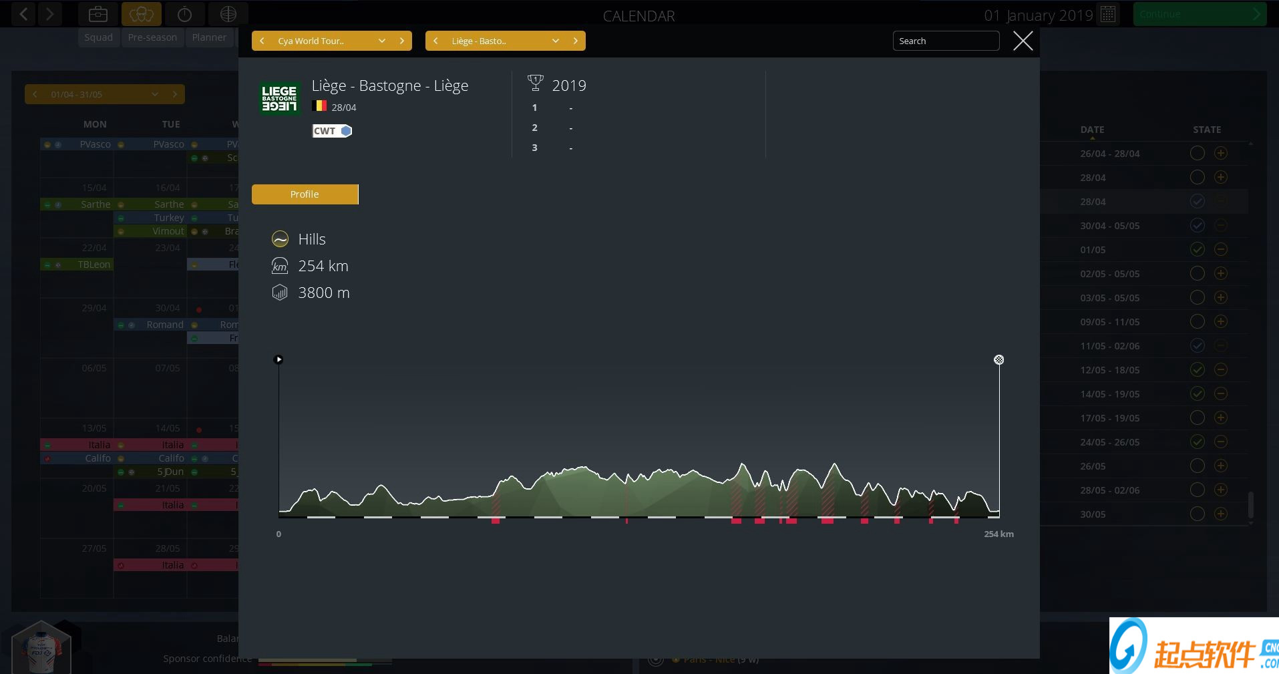This screenshot has width=1279, height=674.
Task: Click the km distance icon
Action: (x=280, y=266)
